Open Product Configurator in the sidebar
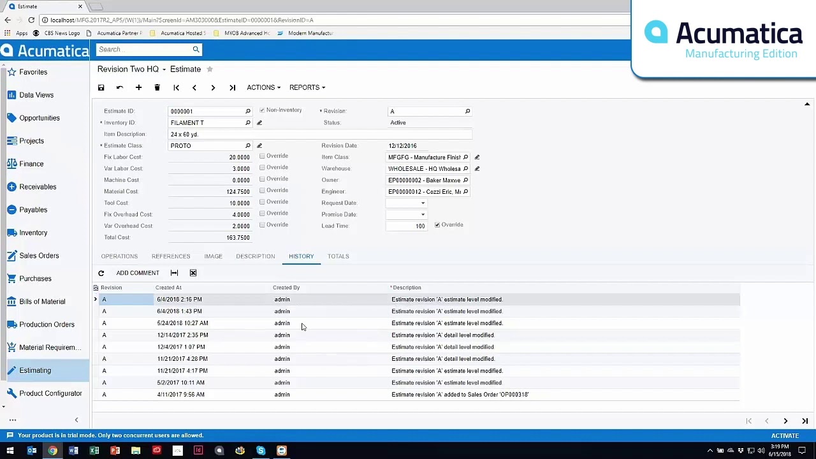This screenshot has height=459, width=816. click(x=50, y=393)
